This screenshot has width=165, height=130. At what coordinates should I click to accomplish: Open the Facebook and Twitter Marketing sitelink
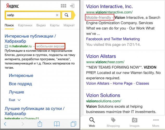click(x=113, y=39)
